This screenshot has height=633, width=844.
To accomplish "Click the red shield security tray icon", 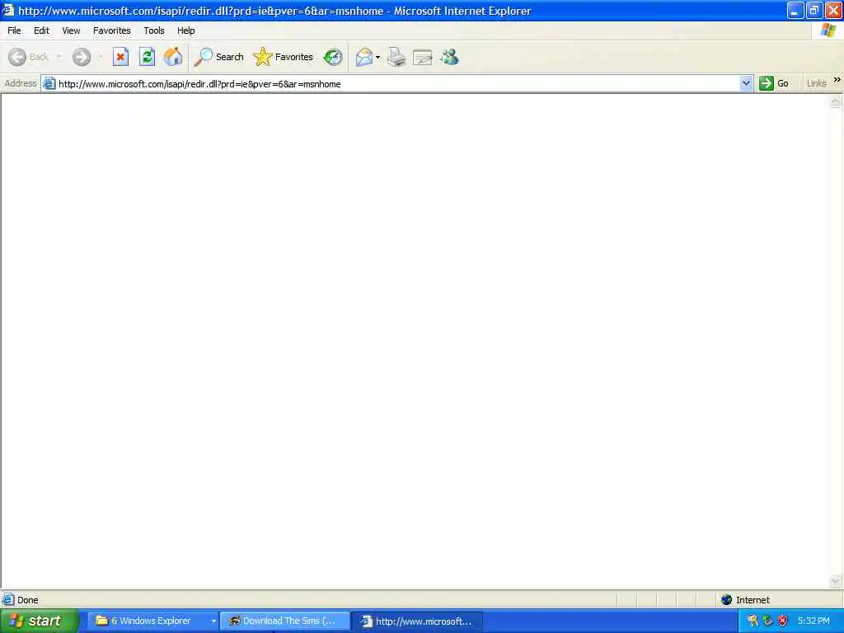I will [x=783, y=621].
